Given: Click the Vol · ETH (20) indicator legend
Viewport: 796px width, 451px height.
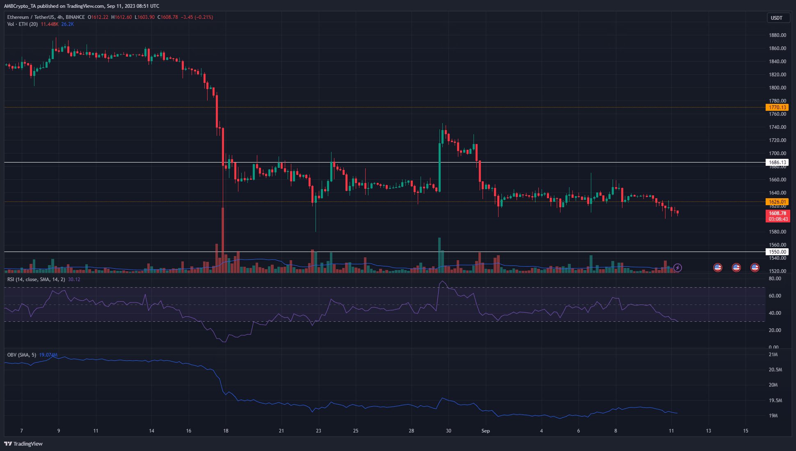Looking at the screenshot, I should [23, 24].
